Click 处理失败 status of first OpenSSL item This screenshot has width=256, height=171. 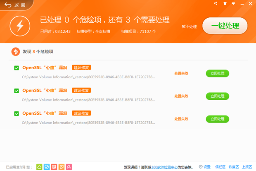click(x=181, y=73)
